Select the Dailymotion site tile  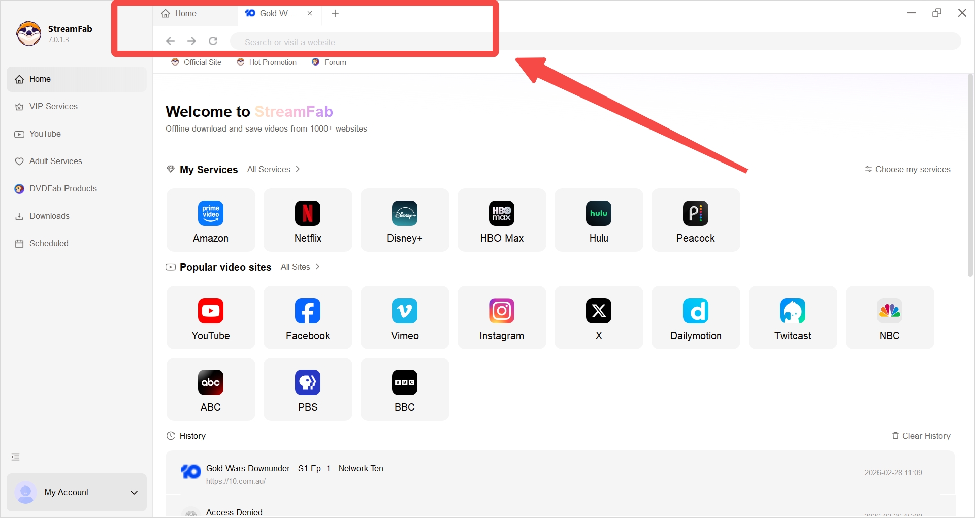(x=695, y=317)
